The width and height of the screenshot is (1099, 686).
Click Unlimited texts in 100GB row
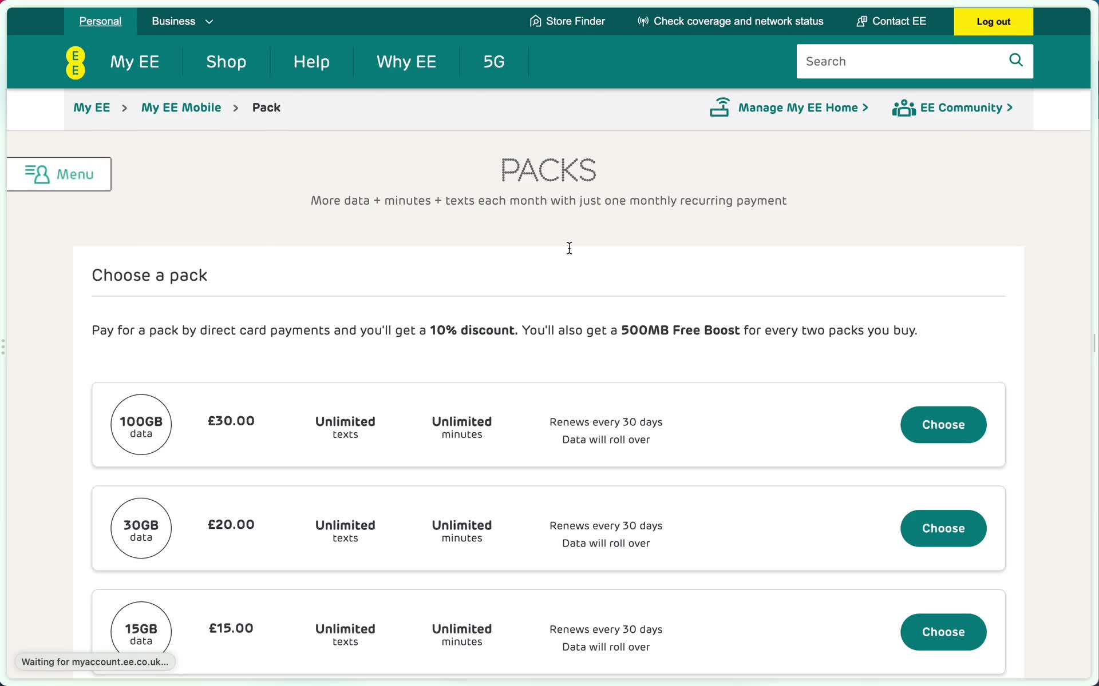(345, 427)
